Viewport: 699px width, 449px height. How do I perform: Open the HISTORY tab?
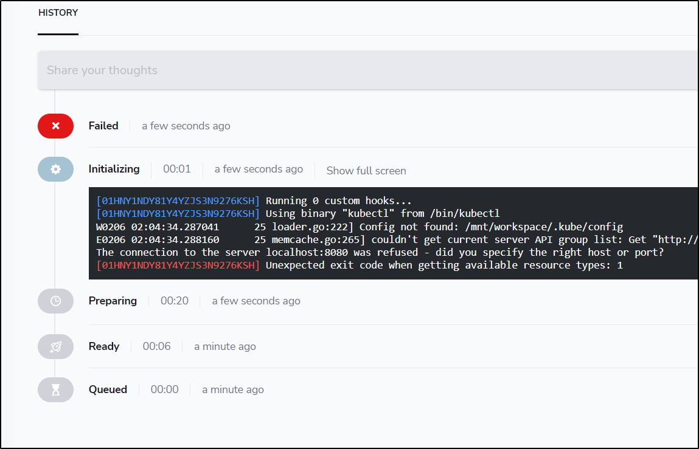coord(58,13)
